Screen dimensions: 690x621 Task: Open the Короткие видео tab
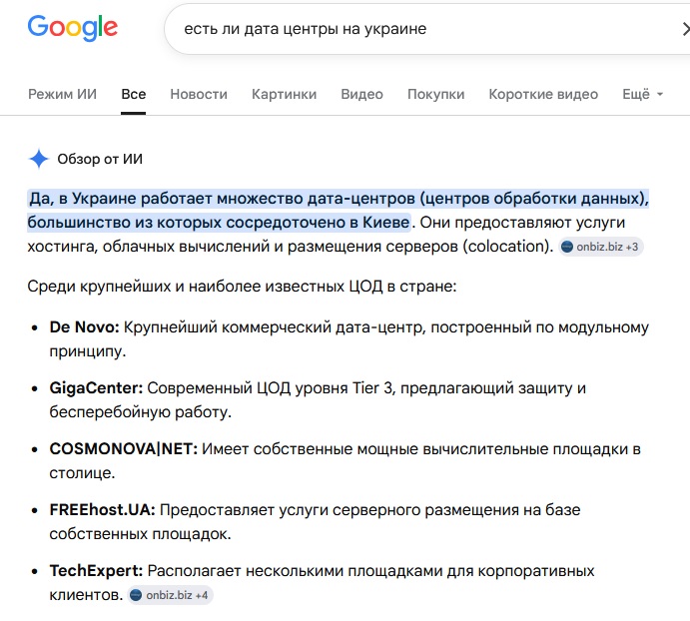click(x=543, y=94)
